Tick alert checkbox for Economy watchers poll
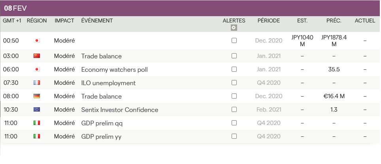 (x=234, y=69)
